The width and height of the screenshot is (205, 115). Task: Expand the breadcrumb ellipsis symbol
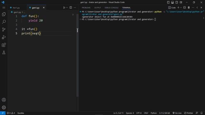[24, 12]
